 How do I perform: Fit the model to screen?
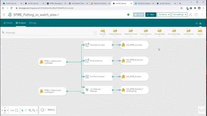pos(17,110)
